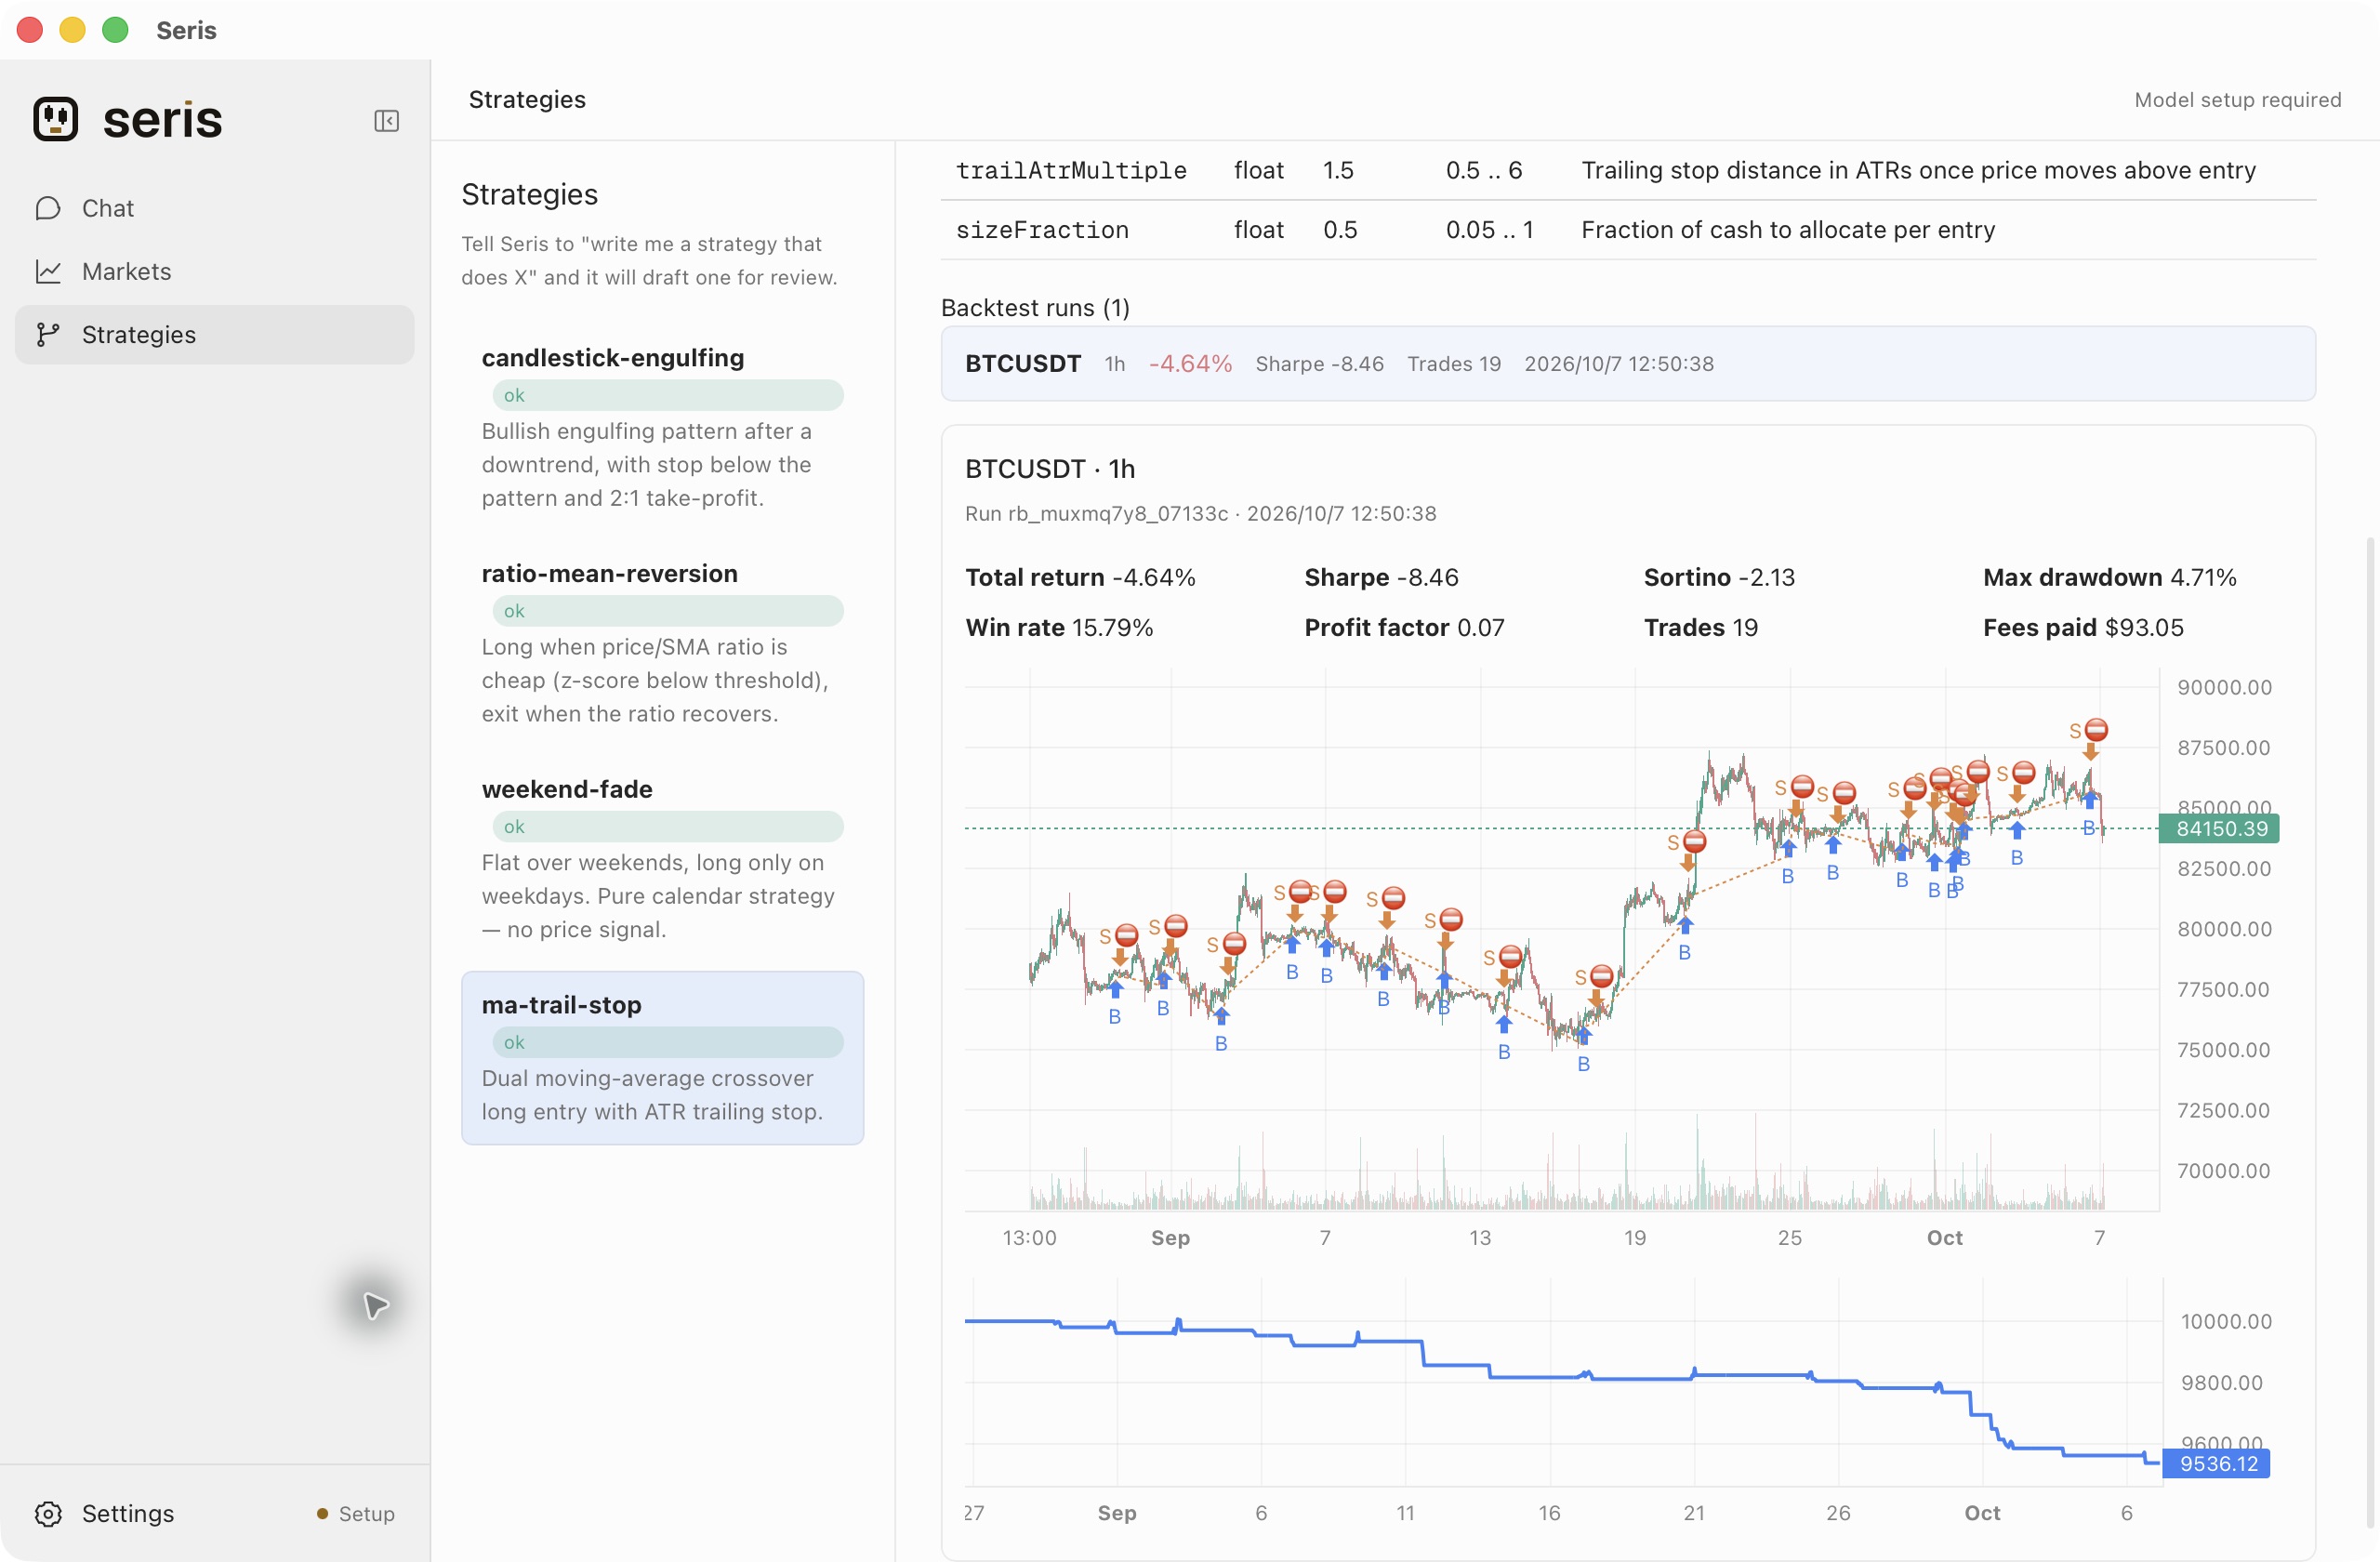The image size is (2380, 1562).
Task: Select the ratio-mean-reversion strategy
Action: [x=662, y=645]
